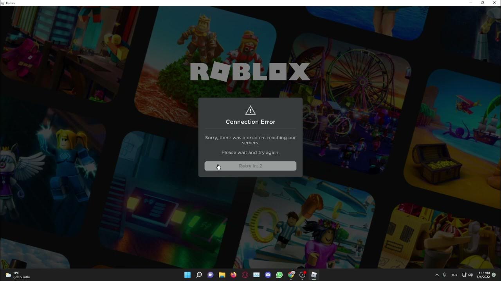Open the OBS Studio taskbar icon with red dot

click(302, 275)
